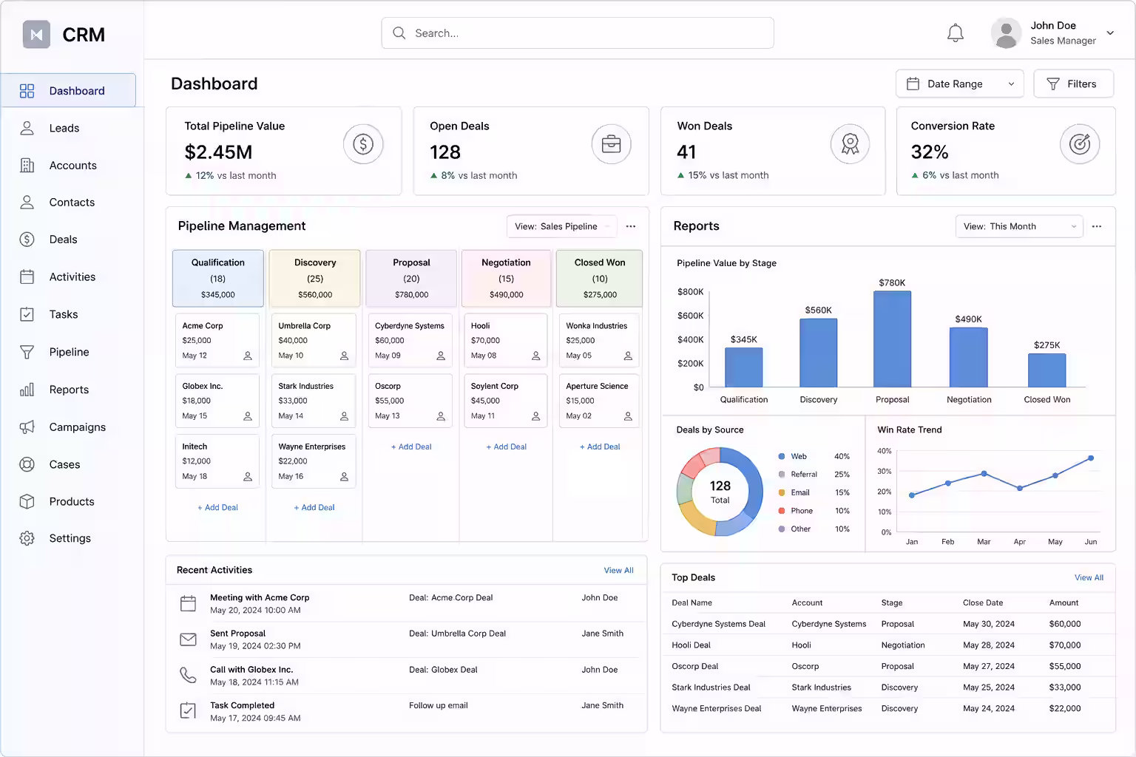Image resolution: width=1136 pixels, height=757 pixels.
Task: Select the Qualification stage column header
Action: coord(217,278)
